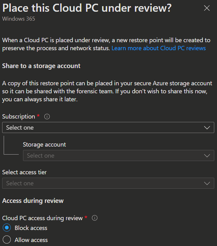217x246 pixels.
Task: Click the Windows 365 subtitle text
Action: pyautogui.click(x=18, y=19)
